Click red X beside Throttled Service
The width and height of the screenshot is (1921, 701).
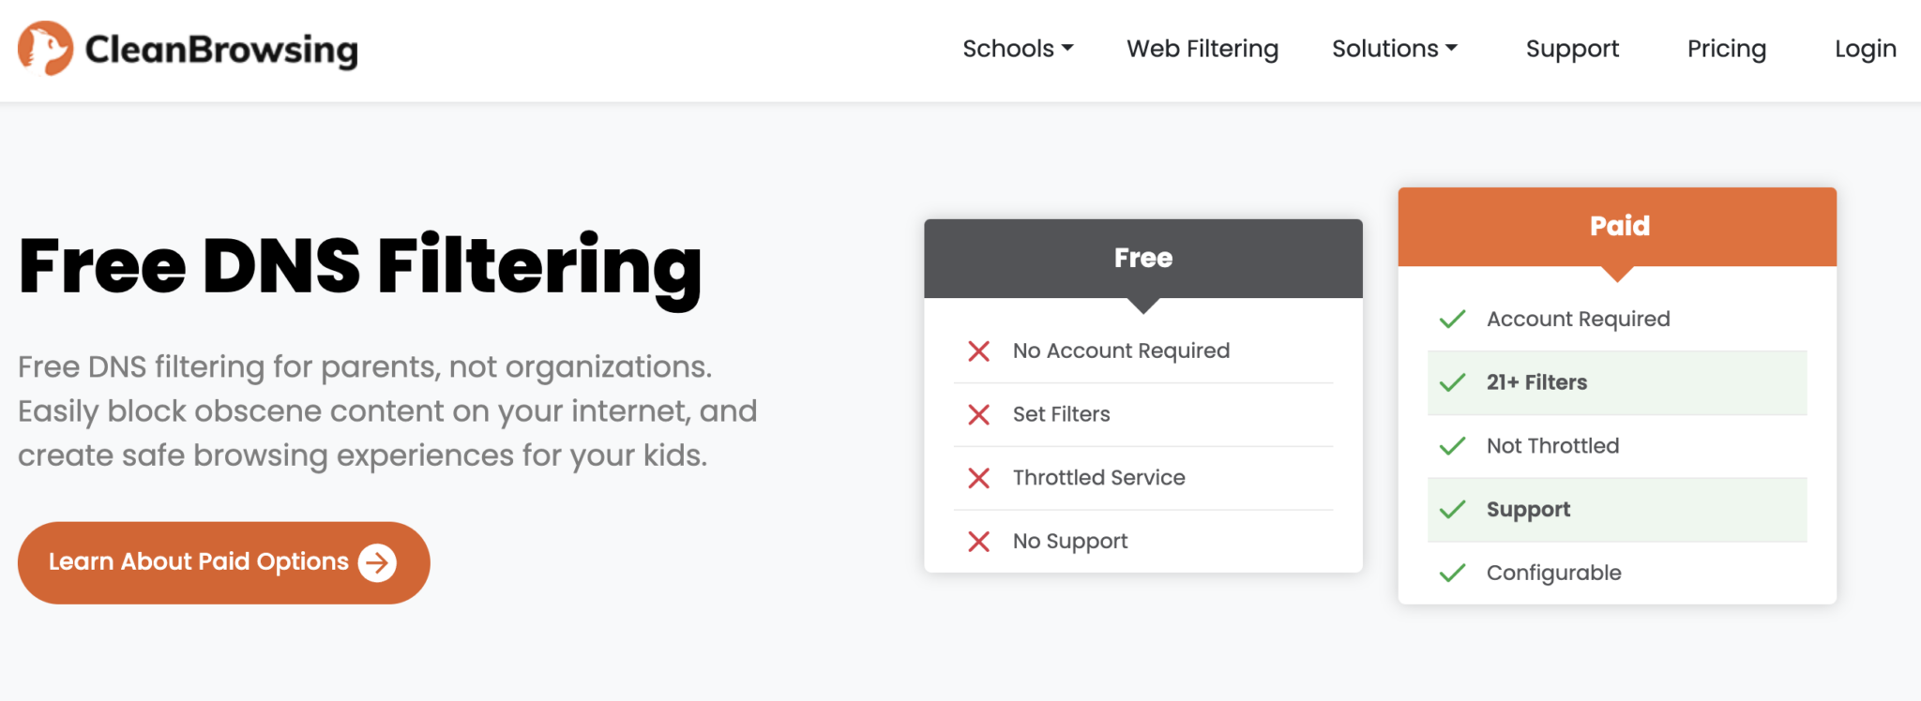(978, 478)
